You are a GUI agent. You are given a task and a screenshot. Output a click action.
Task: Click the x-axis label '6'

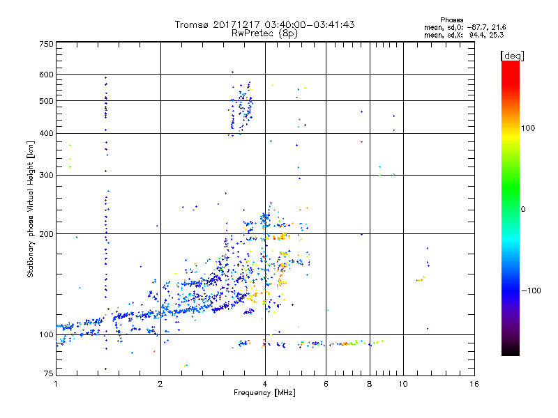(x=326, y=384)
